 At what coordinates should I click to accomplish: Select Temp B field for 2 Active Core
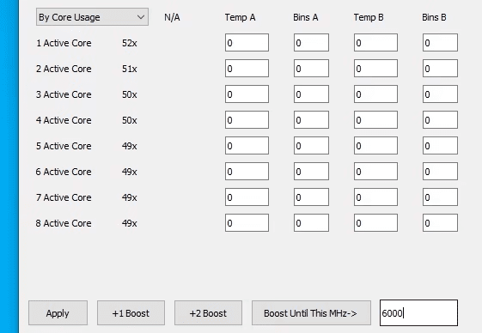[x=375, y=68]
